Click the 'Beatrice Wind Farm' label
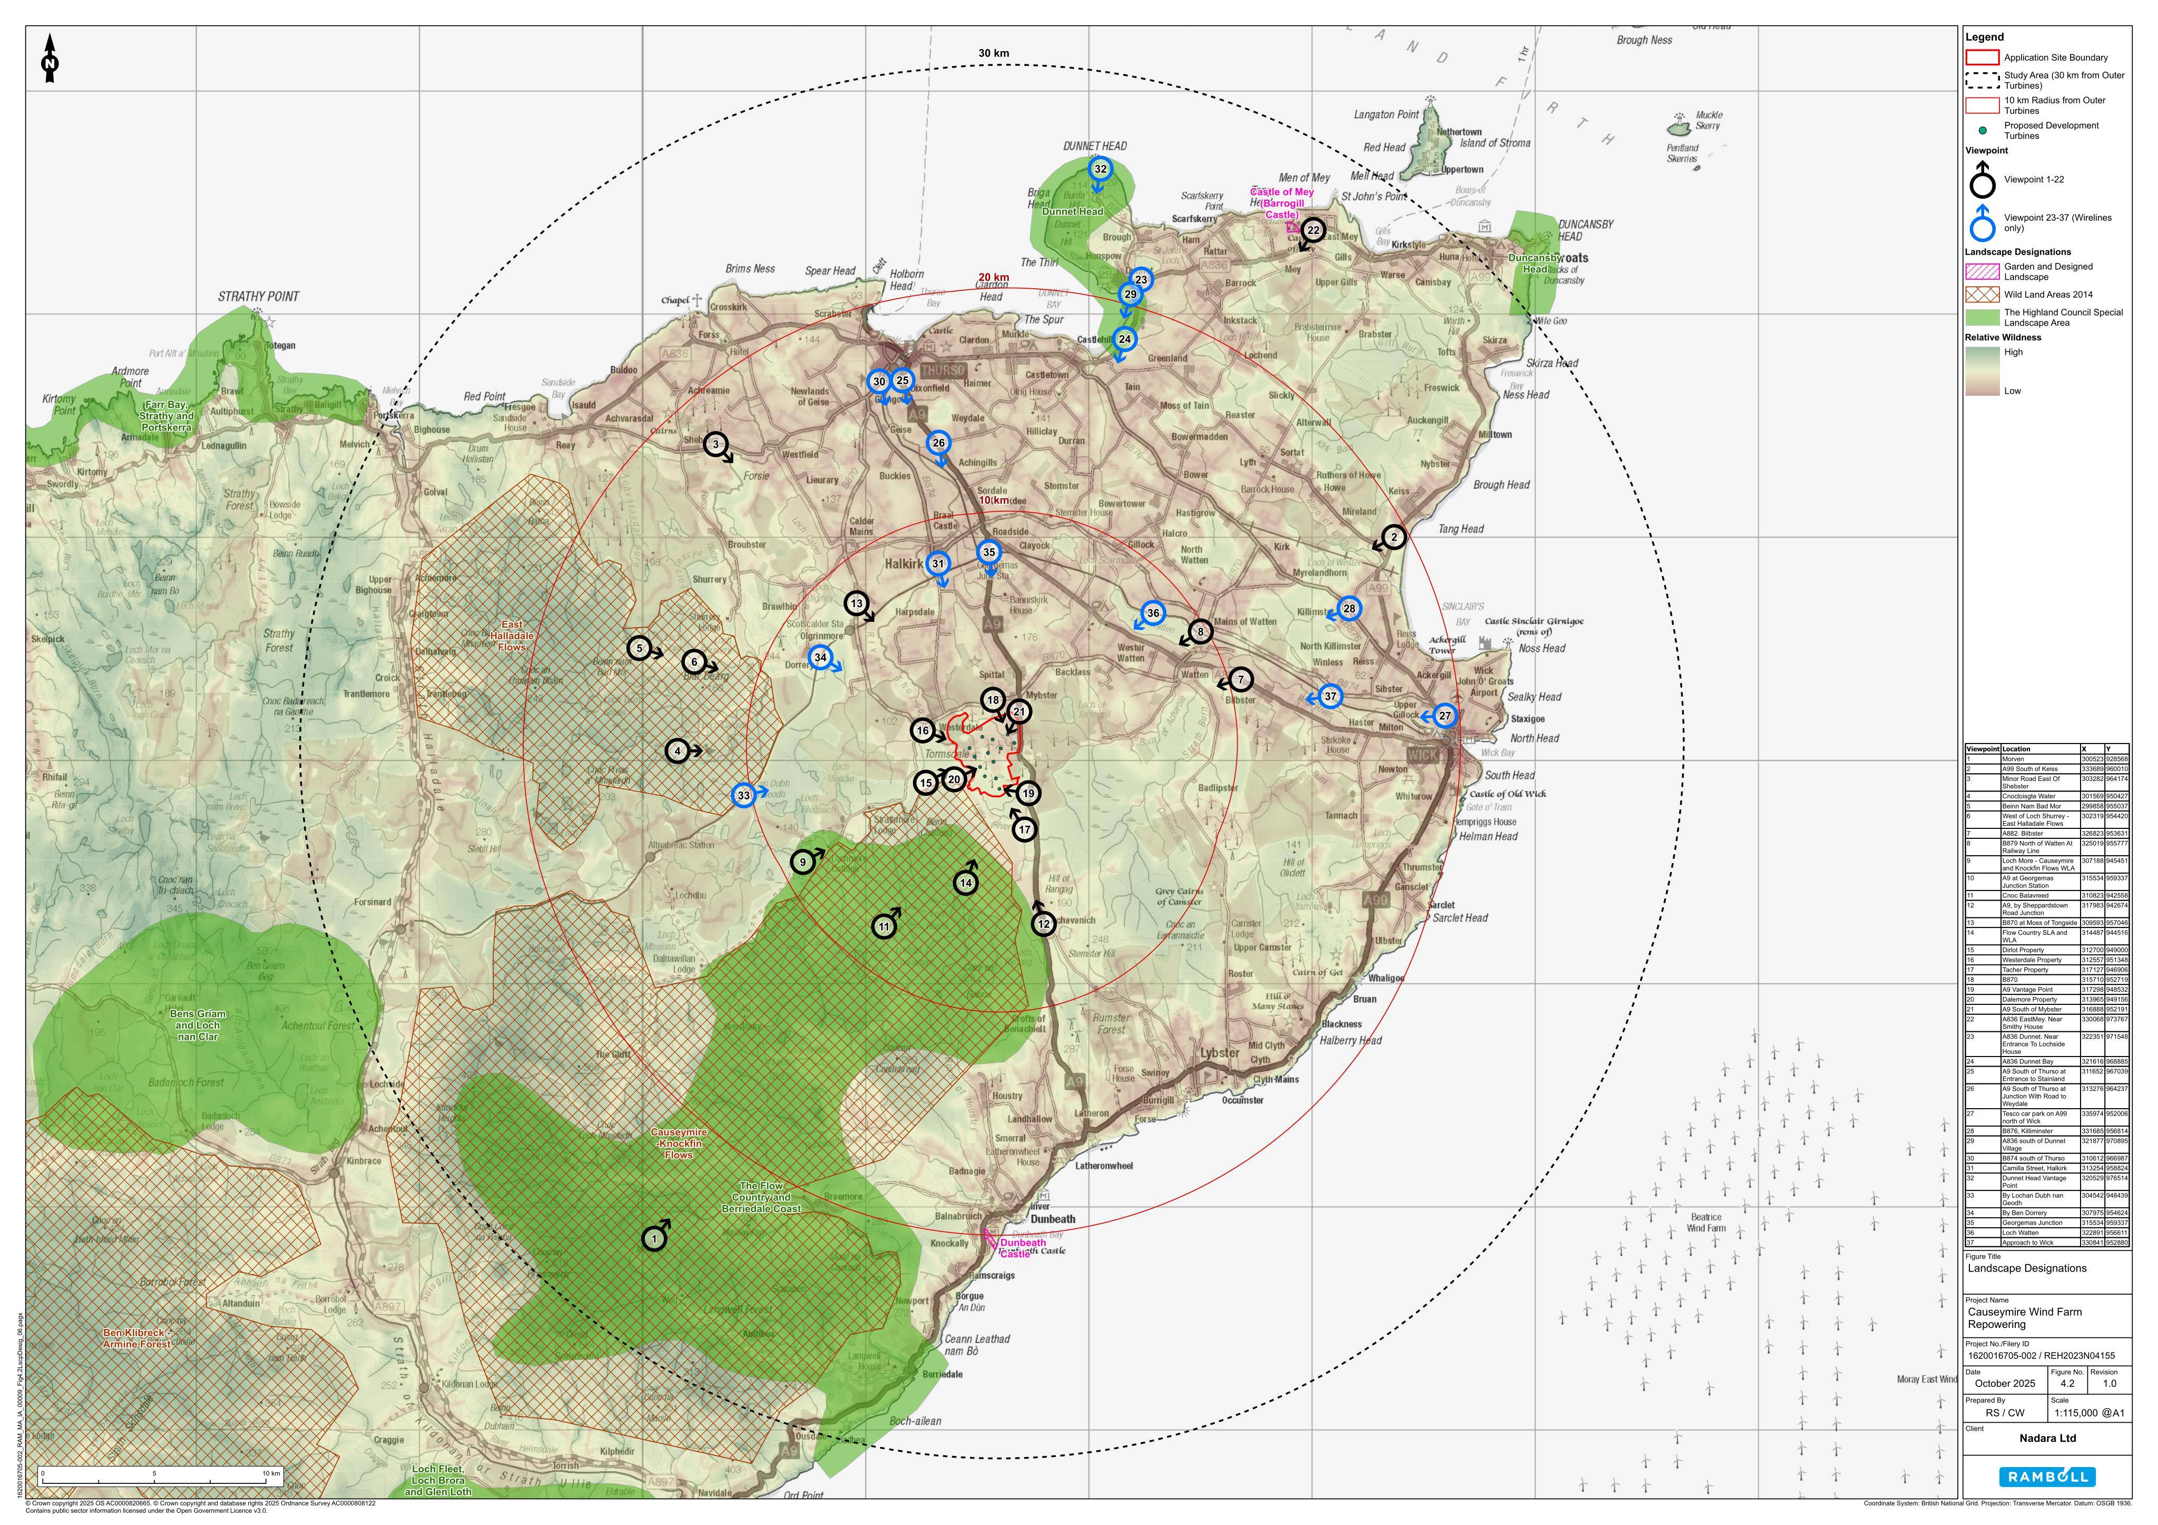This screenshot has height=1525, width=2158. (1706, 1222)
